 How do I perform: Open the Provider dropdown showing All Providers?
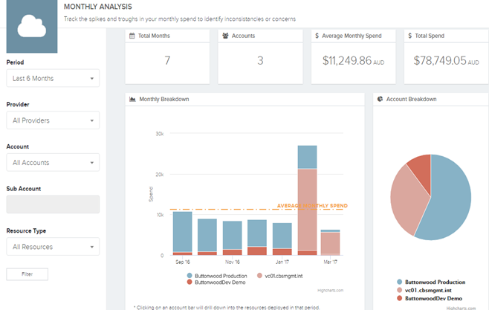point(53,120)
